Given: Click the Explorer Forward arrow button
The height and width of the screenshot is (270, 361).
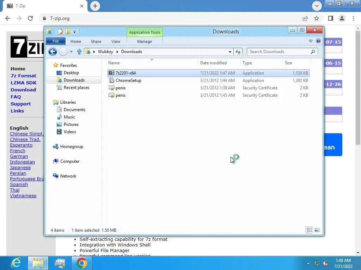Looking at the screenshot, I should point(63,52).
